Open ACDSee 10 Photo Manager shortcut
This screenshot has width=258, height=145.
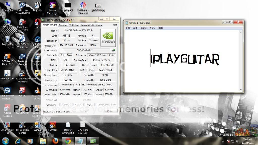7,59
